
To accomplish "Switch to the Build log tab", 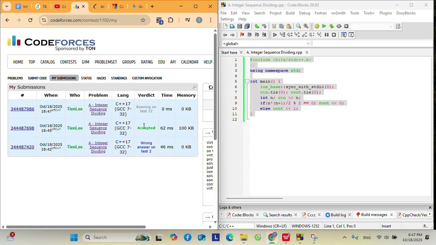I will click(x=335, y=215).
